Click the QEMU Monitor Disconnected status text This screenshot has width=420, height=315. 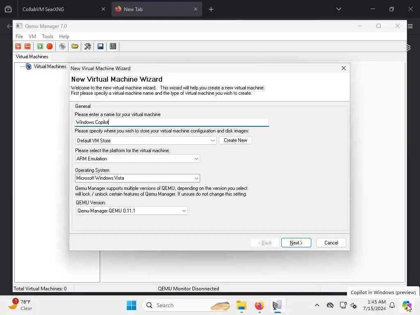188,288
